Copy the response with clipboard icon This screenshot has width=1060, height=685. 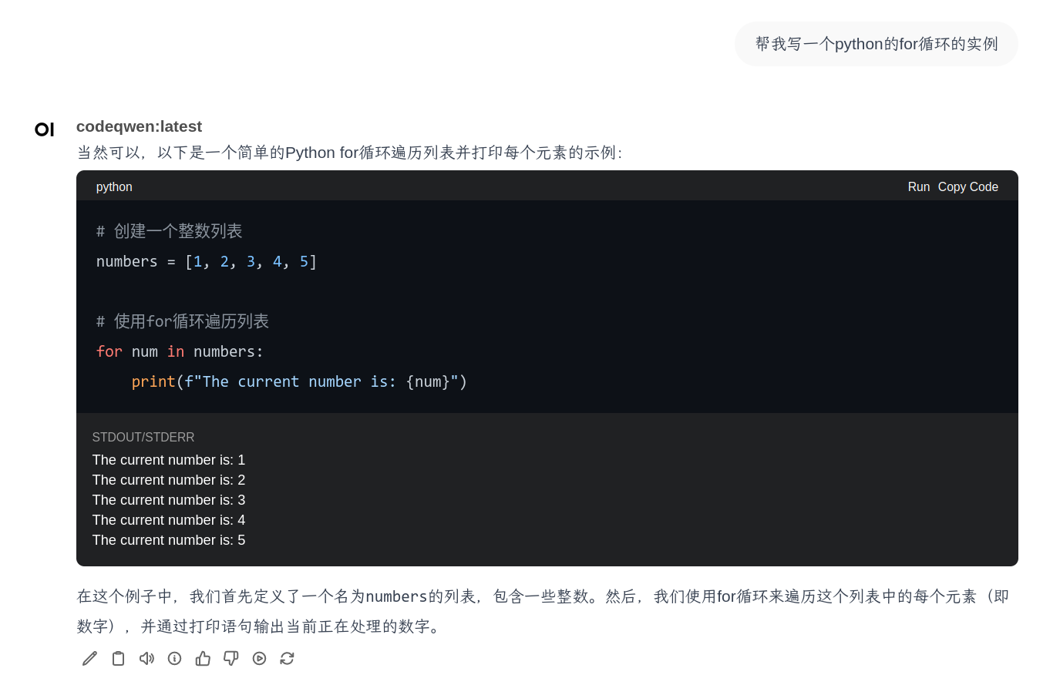point(118,658)
